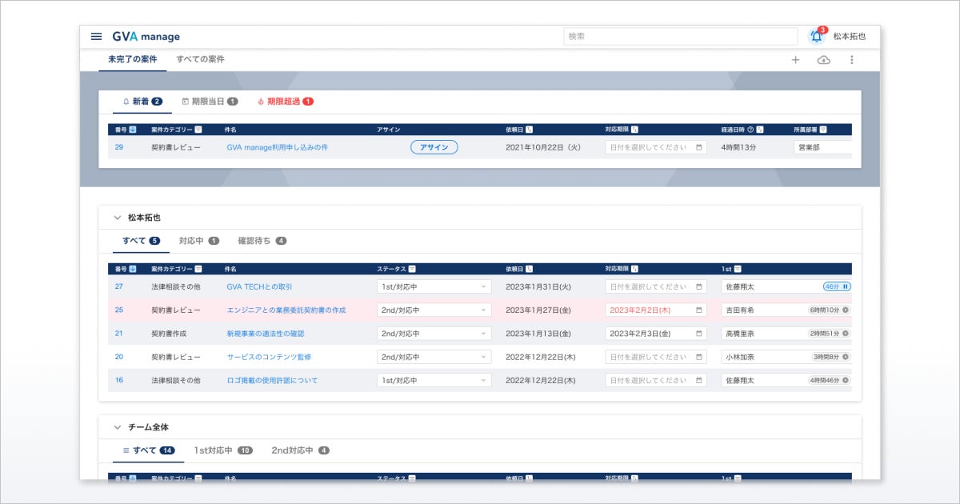Collapse the 松本拓也 section
The width and height of the screenshot is (960, 504).
tap(118, 218)
